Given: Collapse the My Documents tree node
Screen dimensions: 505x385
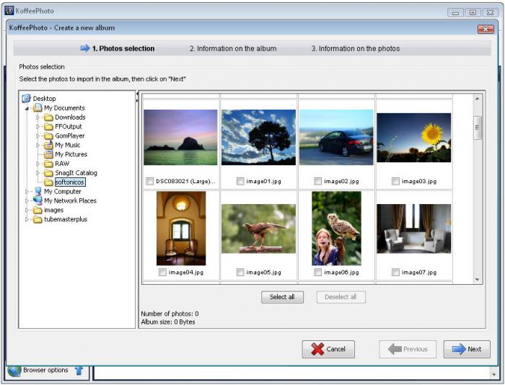Looking at the screenshot, I should click(27, 108).
